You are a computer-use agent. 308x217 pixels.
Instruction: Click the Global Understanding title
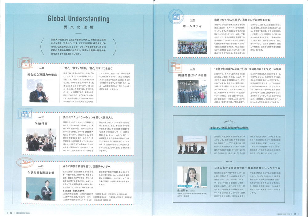pos(79,19)
